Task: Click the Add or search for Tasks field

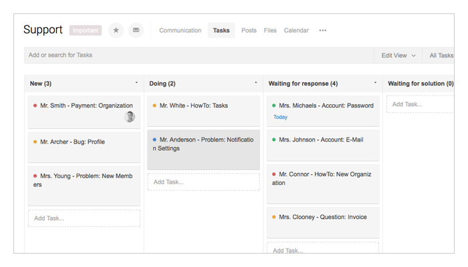Action: click(x=197, y=55)
